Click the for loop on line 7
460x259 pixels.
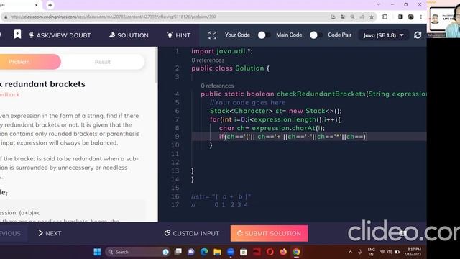275,119
